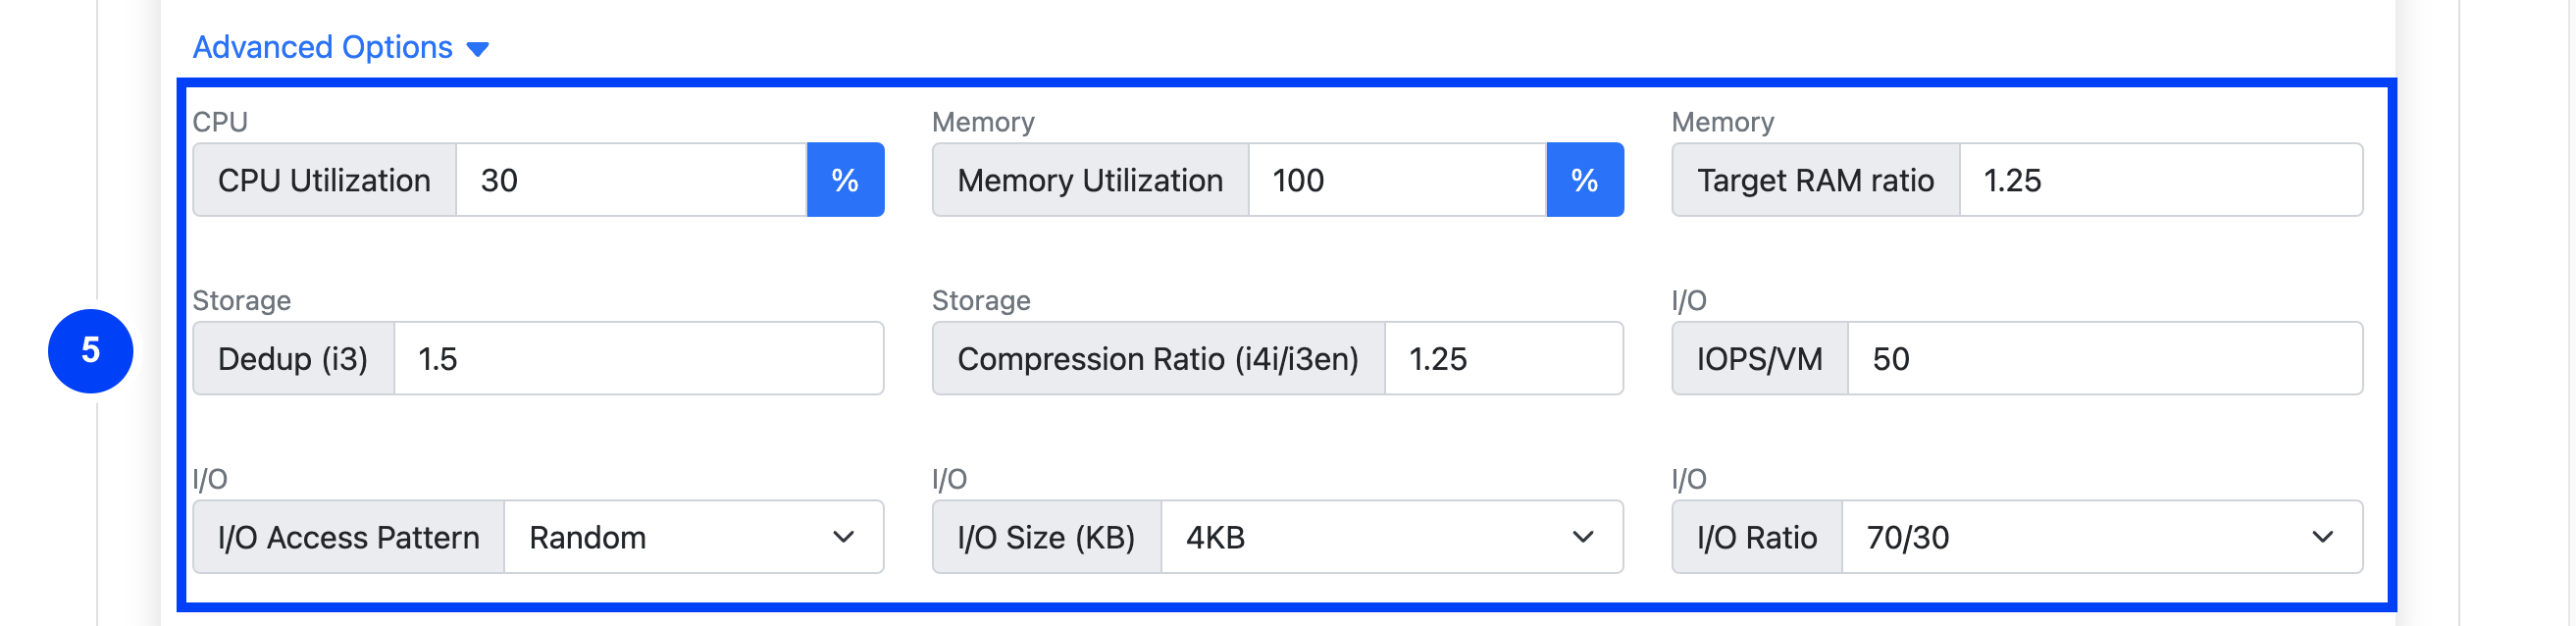Click the CPU Utilization value field
The height and width of the screenshot is (626, 2576).
tap(630, 180)
